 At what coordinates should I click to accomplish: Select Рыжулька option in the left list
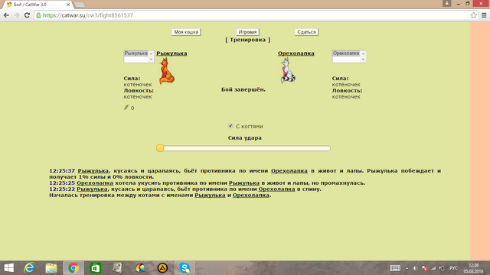pyautogui.click(x=136, y=53)
